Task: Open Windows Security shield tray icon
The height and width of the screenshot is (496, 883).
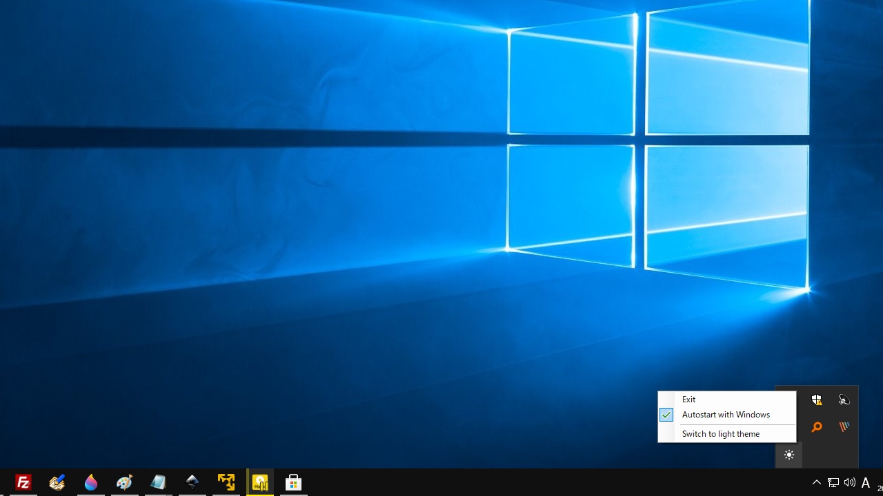Action: pos(817,400)
